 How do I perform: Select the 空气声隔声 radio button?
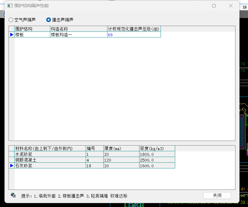click(11, 20)
